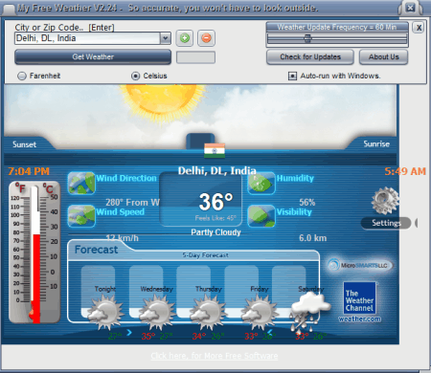Screen dimensions: 431x373
Task: Click the Get Weather button
Action: point(93,57)
